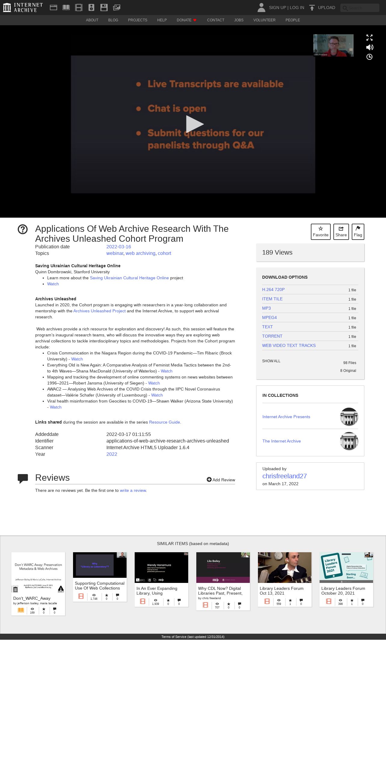
Task: Open the Web (Wayback) media icon
Action: tap(54, 8)
